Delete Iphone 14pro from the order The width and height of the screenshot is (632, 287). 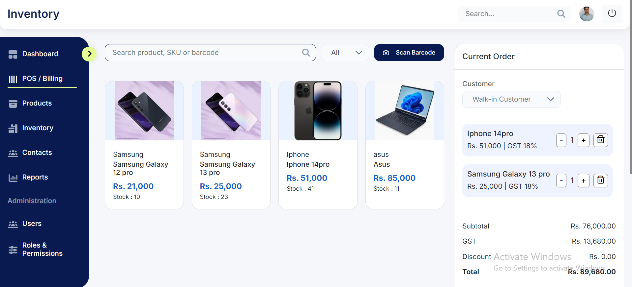coord(600,140)
